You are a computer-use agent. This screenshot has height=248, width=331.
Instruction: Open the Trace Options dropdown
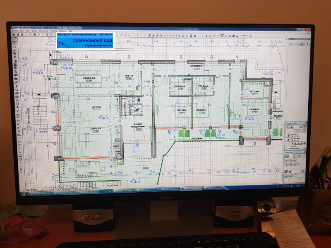click(176, 36)
